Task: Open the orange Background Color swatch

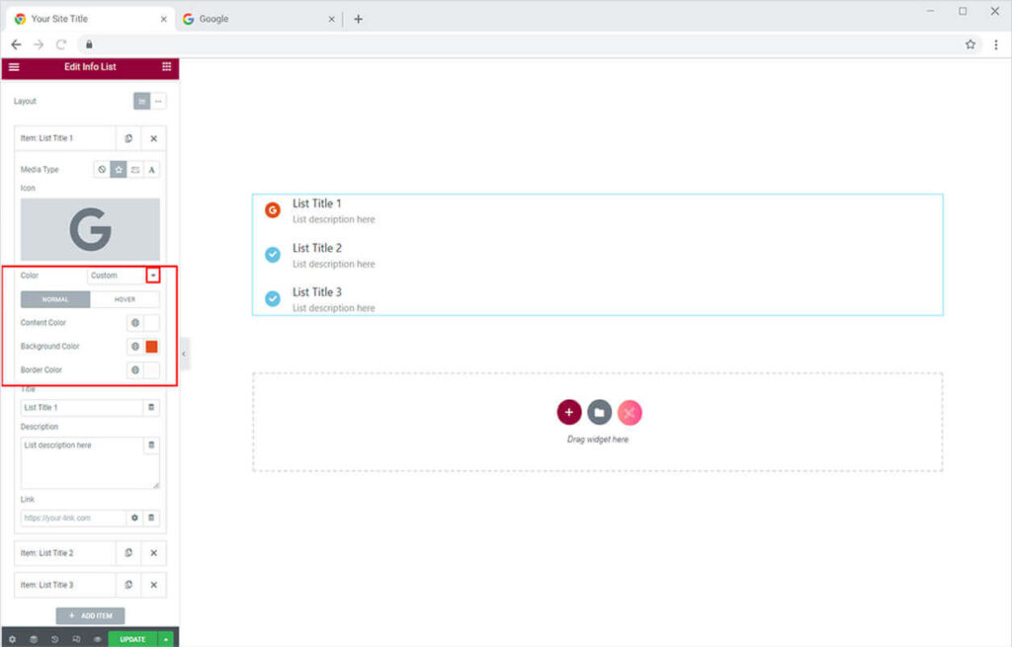Action: tap(151, 347)
